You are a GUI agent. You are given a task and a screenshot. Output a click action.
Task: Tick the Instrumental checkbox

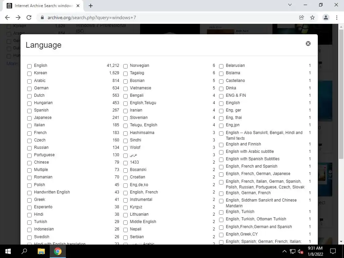click(x=126, y=200)
